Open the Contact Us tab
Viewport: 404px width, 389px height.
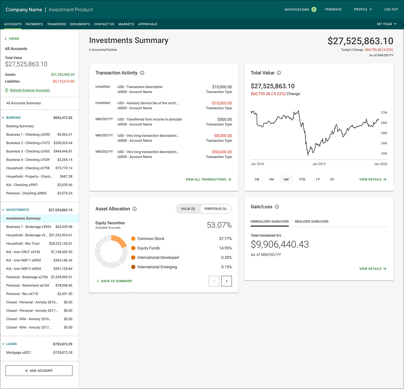[x=104, y=24]
